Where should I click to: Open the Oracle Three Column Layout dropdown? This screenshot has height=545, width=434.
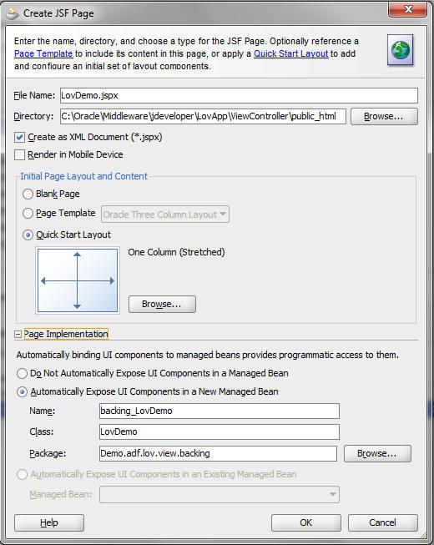pos(165,214)
